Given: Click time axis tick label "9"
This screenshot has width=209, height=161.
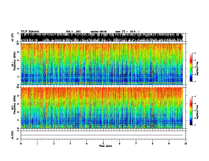Looking at the screenshot, I should (x=169, y=144).
